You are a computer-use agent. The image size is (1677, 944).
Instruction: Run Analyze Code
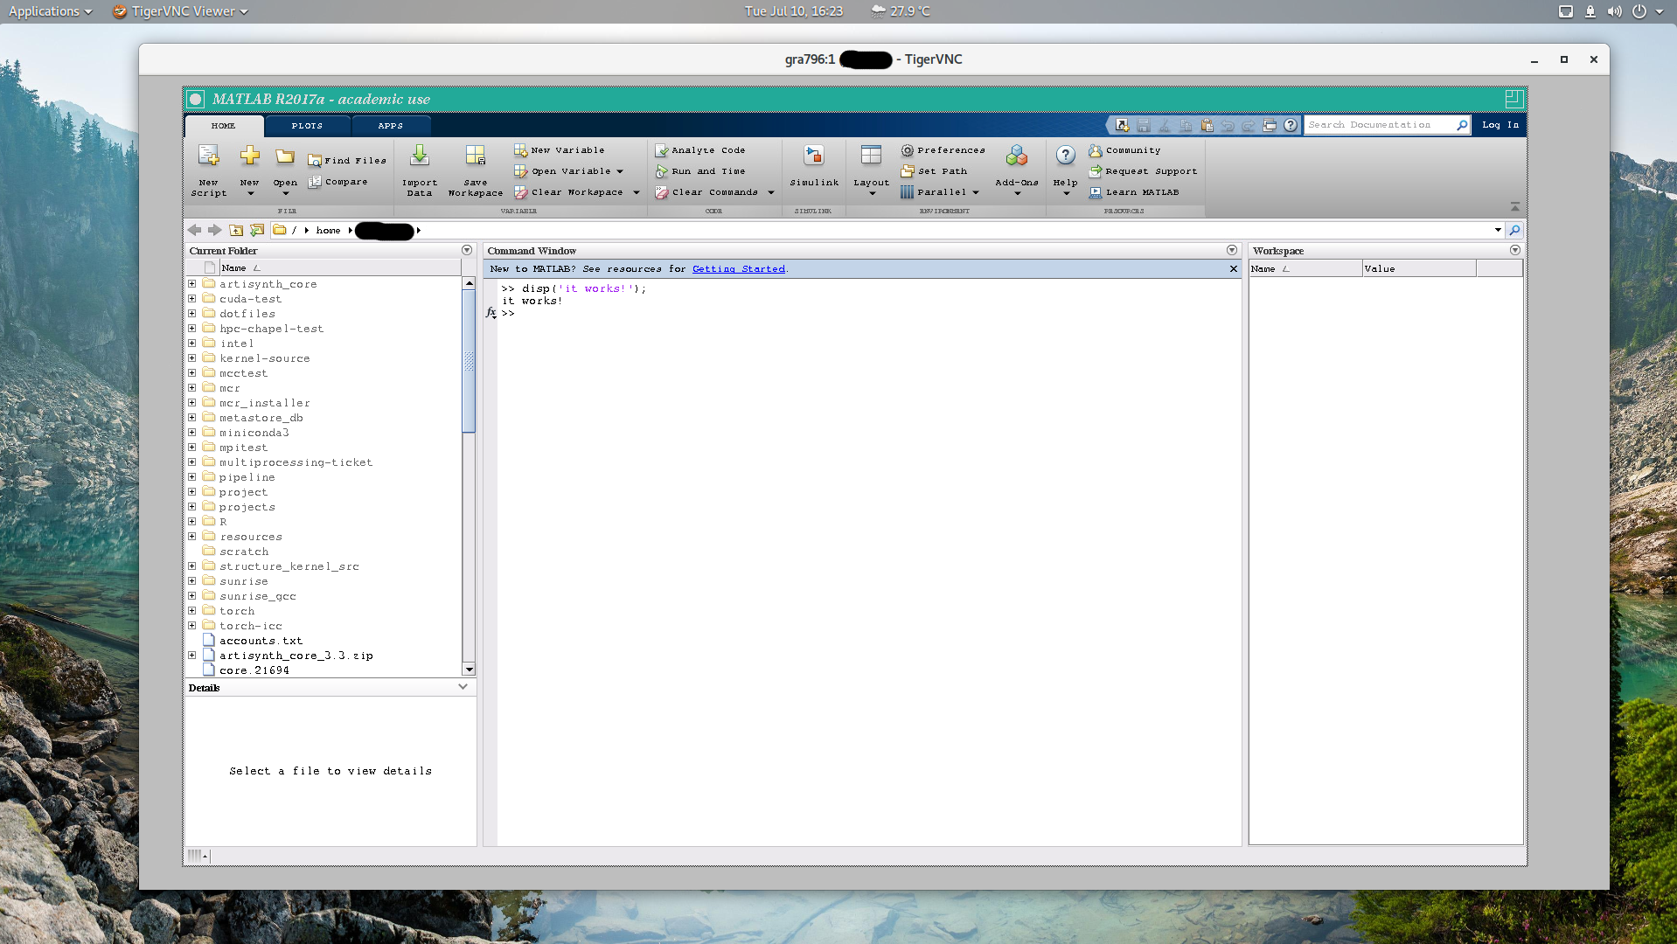pyautogui.click(x=700, y=150)
